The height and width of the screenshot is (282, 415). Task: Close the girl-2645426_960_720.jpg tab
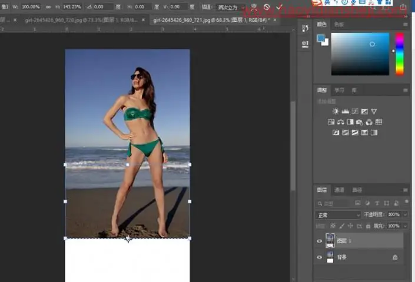pos(144,20)
